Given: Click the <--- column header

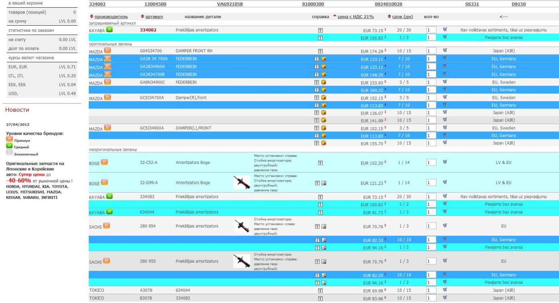Looking at the screenshot, I should pos(504,16).
